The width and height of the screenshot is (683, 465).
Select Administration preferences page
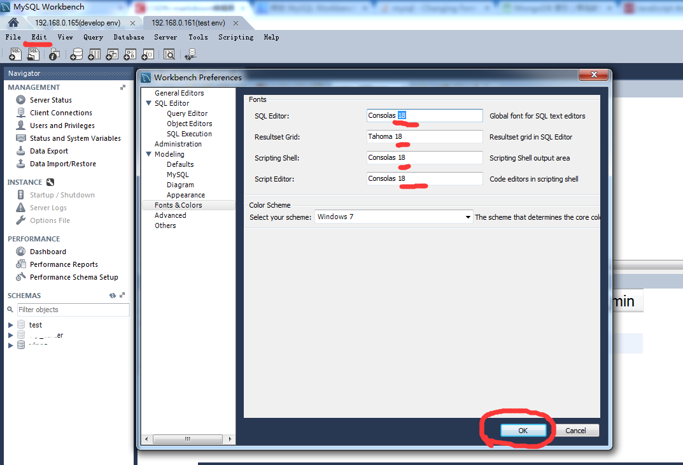[x=178, y=144]
